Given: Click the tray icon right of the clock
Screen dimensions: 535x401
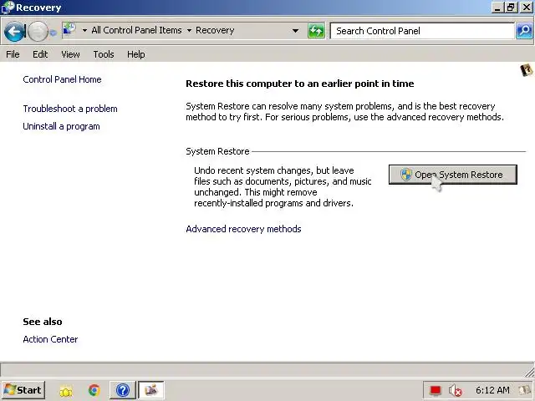Looking at the screenshot, I should pyautogui.click(x=525, y=390).
